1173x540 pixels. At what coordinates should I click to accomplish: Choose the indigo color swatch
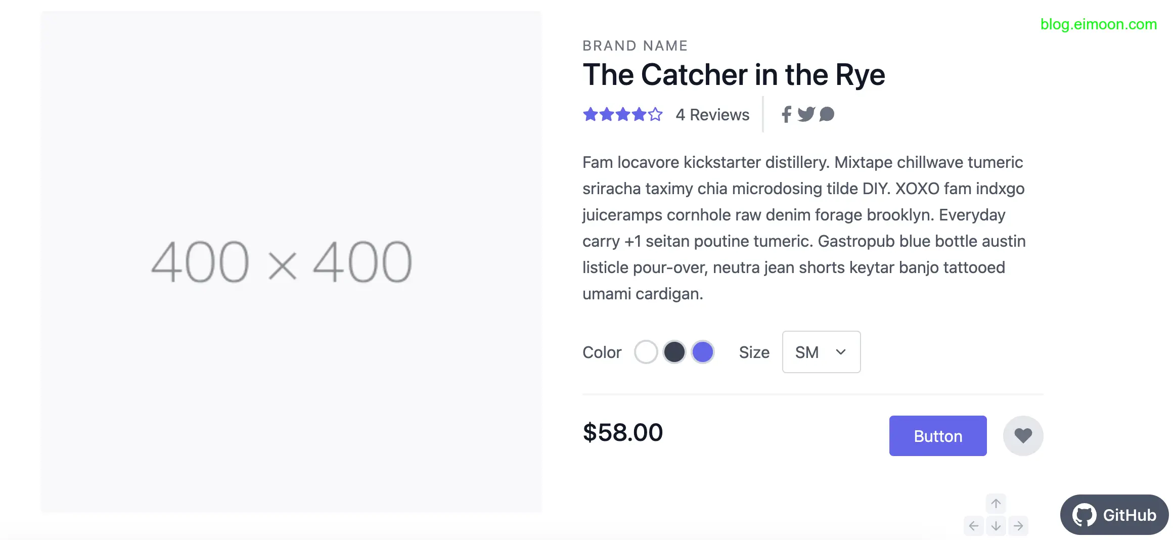coord(702,352)
